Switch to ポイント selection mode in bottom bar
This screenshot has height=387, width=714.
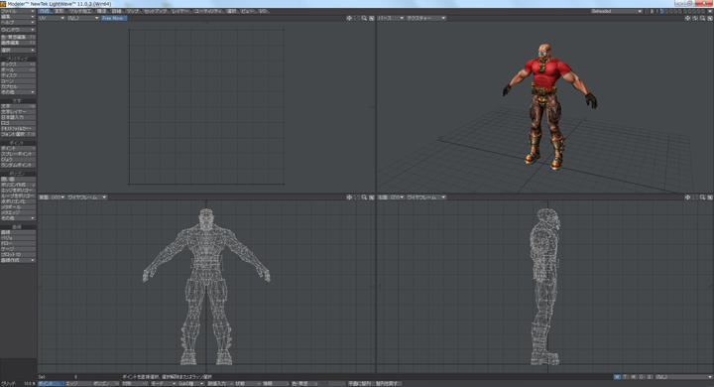point(51,384)
